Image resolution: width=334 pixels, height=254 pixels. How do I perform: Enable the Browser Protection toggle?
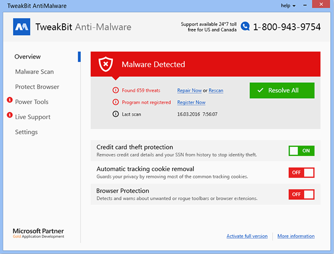301,194
